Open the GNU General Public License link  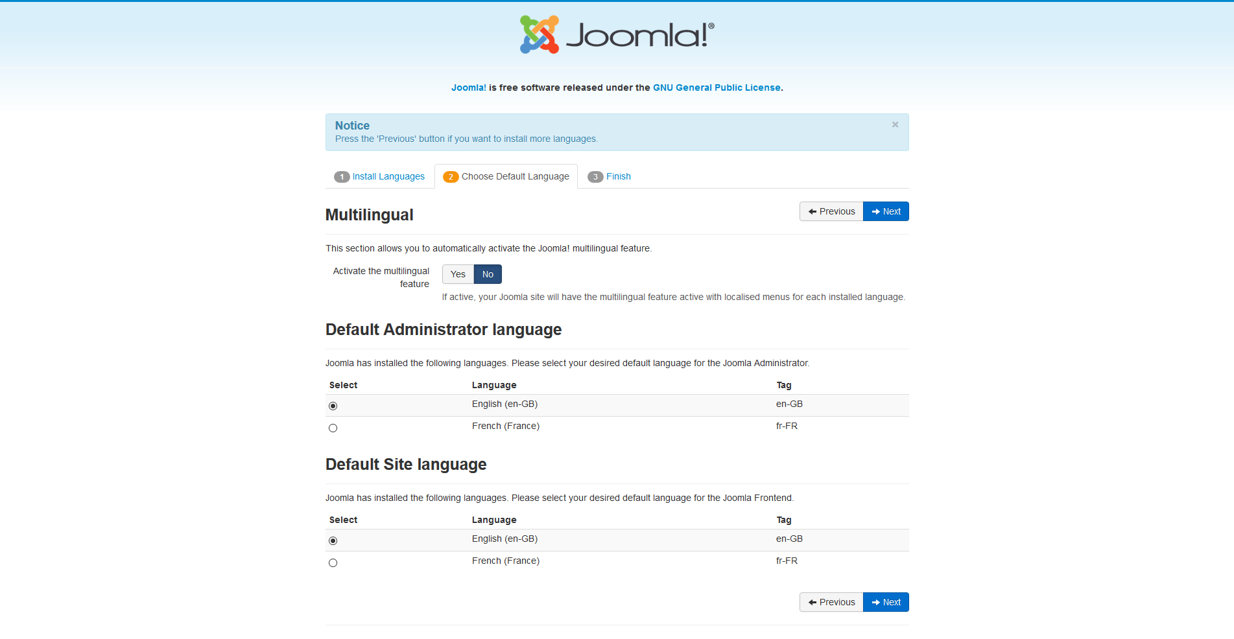(717, 87)
